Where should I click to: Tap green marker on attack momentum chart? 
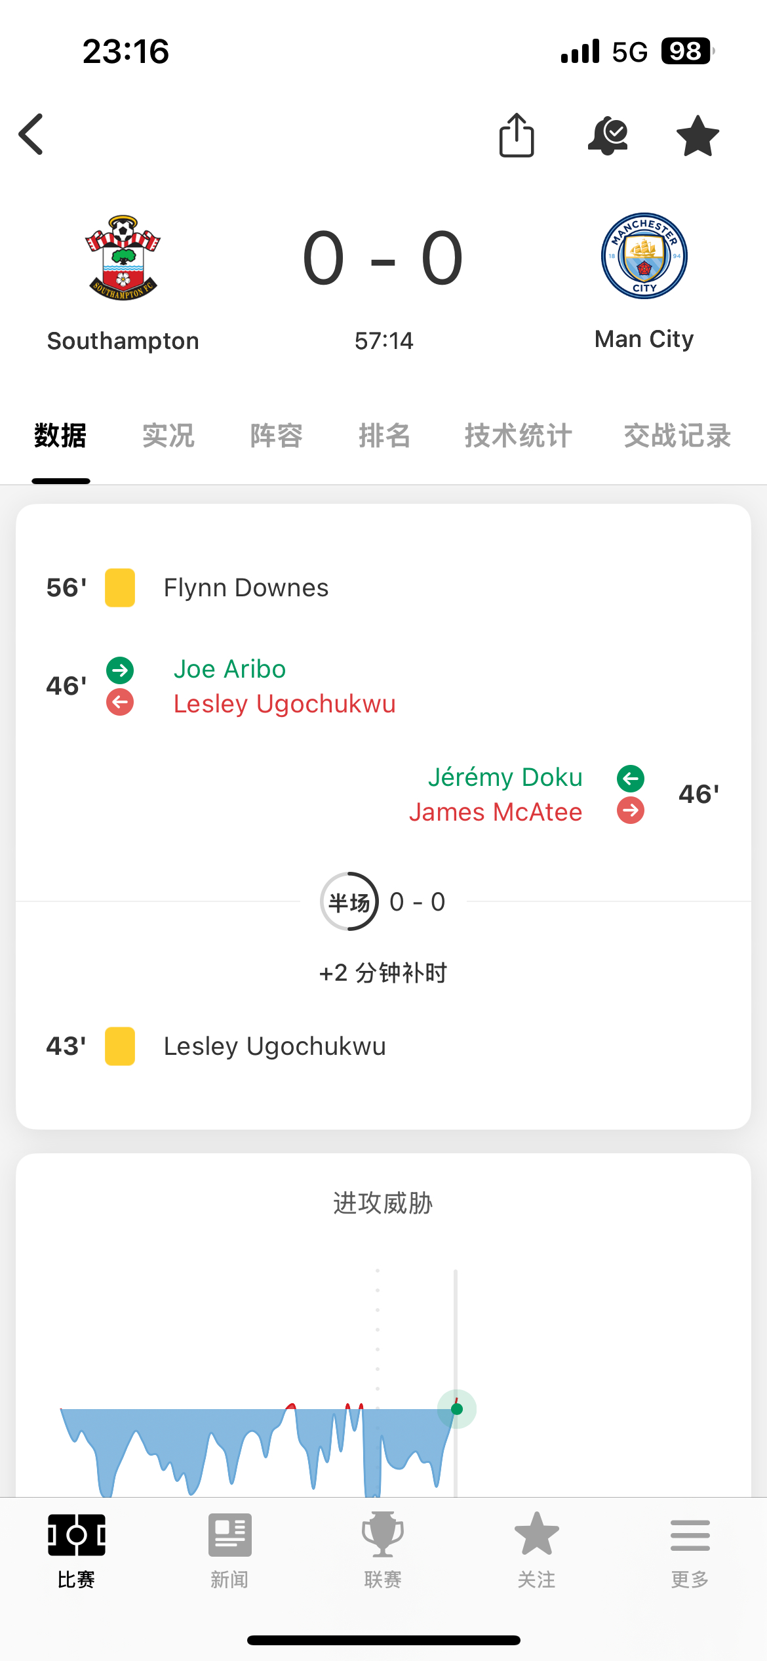(457, 1409)
